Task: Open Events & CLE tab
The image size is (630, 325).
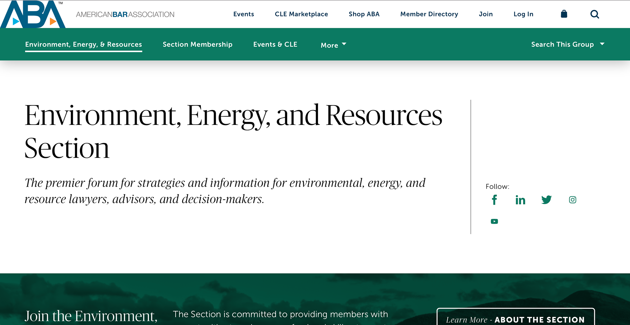Action: point(275,44)
